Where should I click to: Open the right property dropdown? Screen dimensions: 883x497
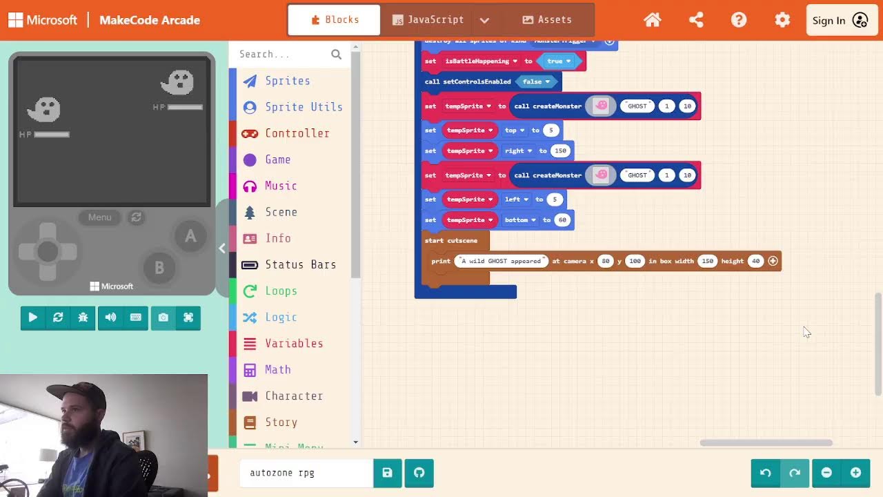(518, 151)
